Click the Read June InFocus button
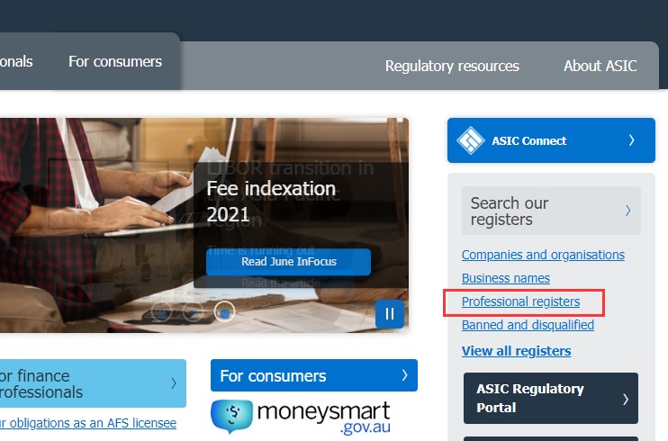Screen dimensions: 668x441 288,262
